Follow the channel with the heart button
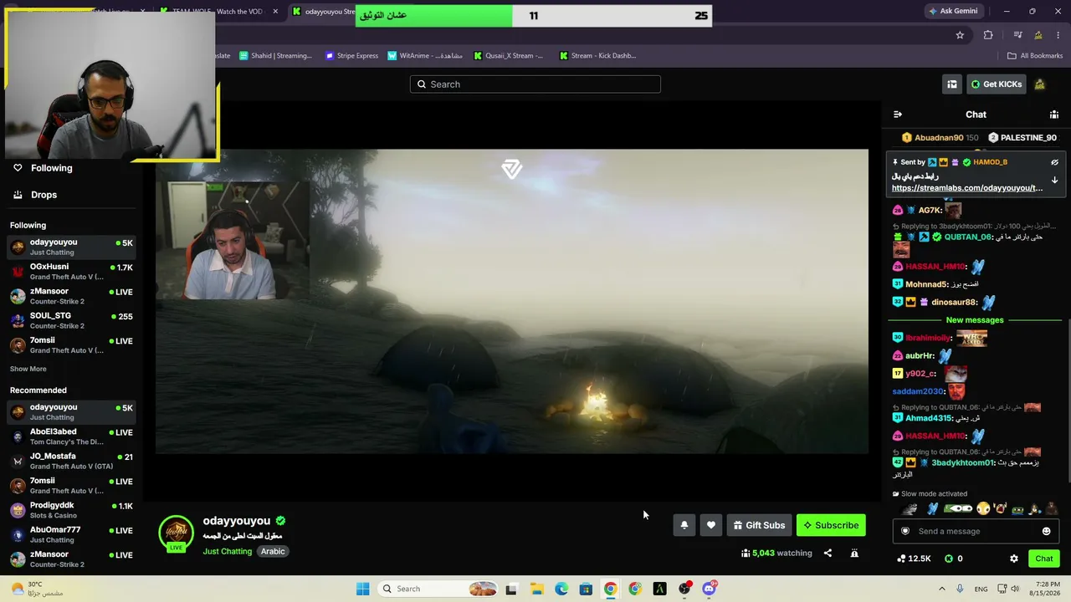Screen dimensions: 1071x602 [710, 525]
